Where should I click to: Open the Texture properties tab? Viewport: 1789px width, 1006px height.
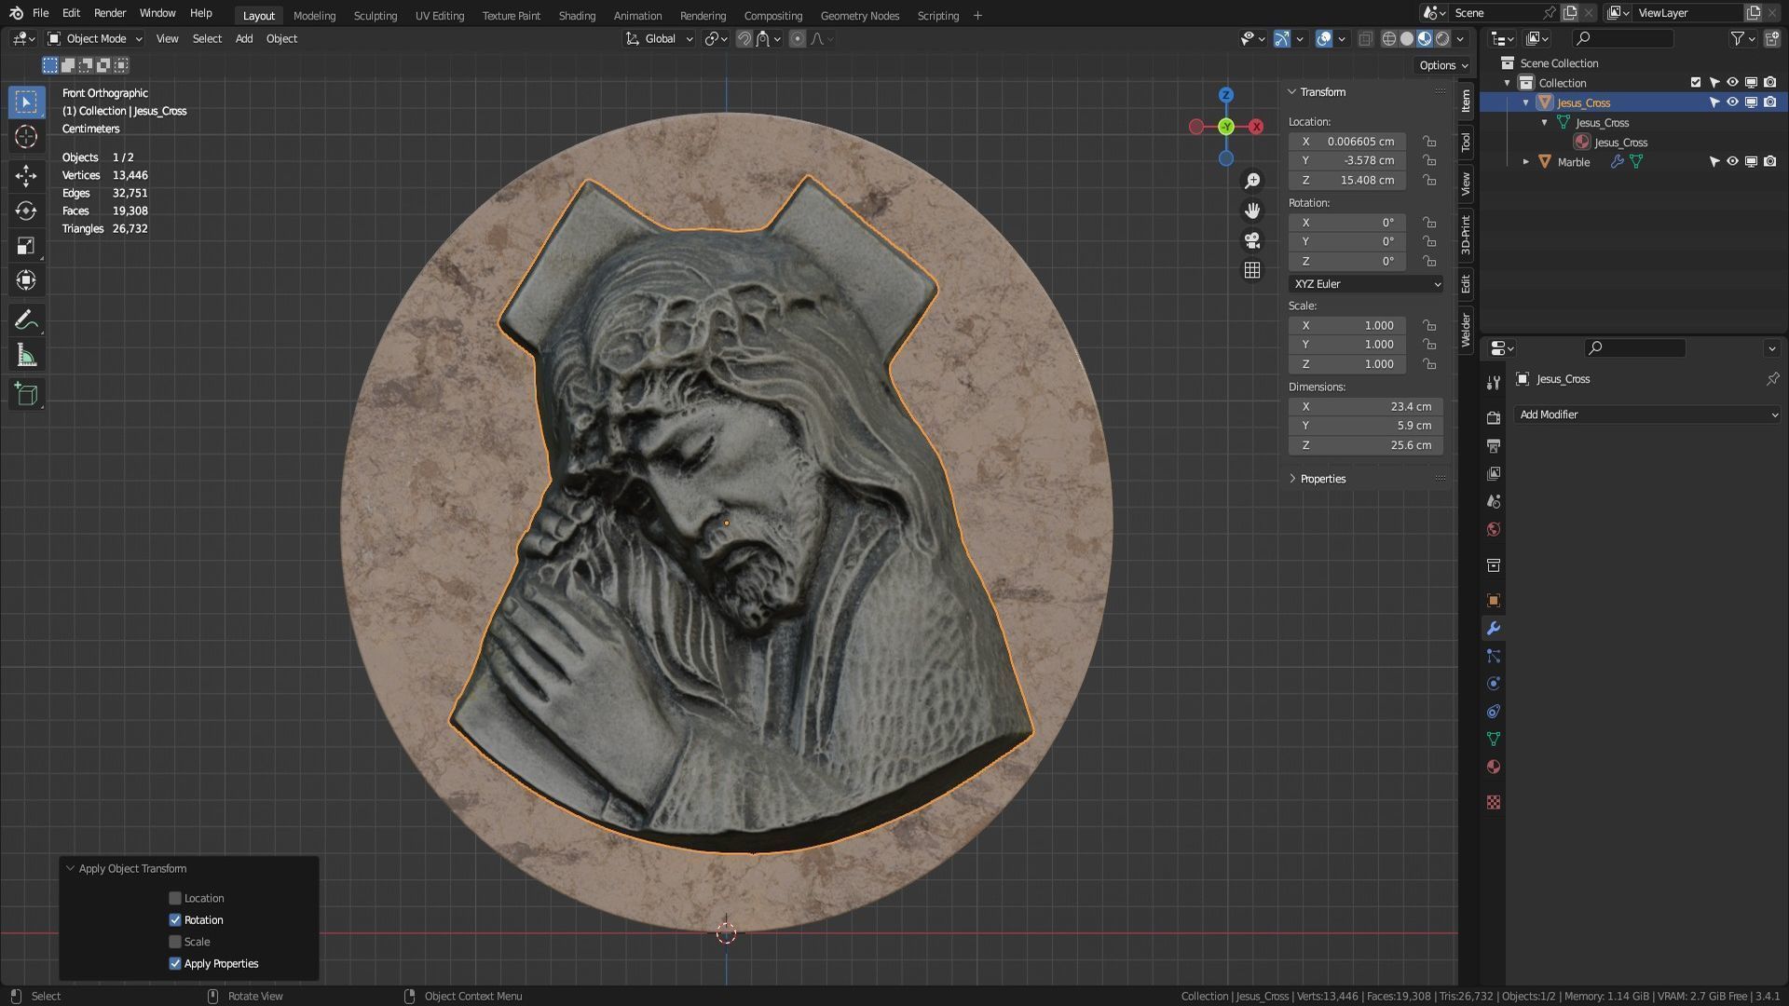1494,802
